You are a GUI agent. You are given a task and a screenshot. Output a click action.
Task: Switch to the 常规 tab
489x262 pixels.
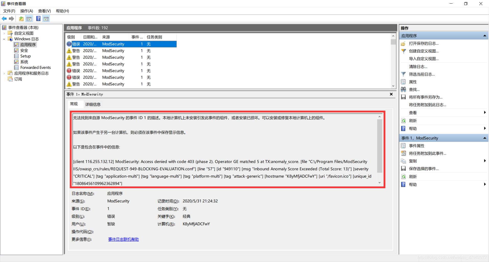pos(74,104)
